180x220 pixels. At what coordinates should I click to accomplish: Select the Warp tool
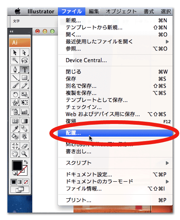click(x=15, y=102)
